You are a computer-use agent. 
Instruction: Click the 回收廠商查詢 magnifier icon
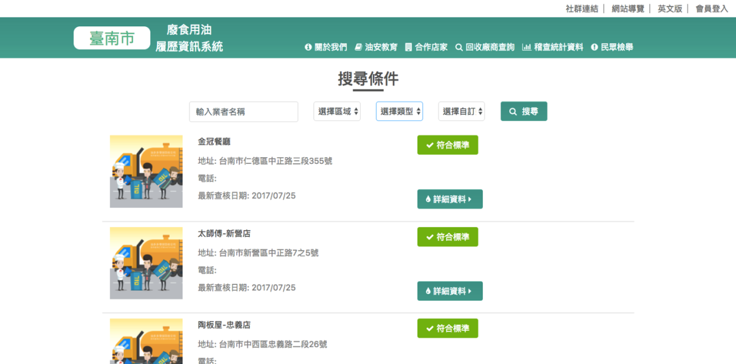459,47
